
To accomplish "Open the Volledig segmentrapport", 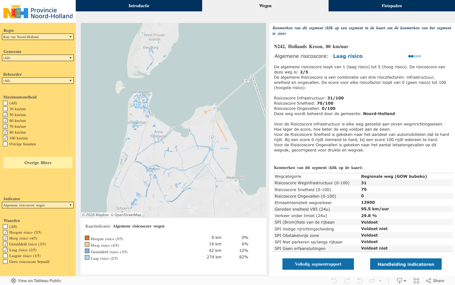I will click(x=318, y=264).
